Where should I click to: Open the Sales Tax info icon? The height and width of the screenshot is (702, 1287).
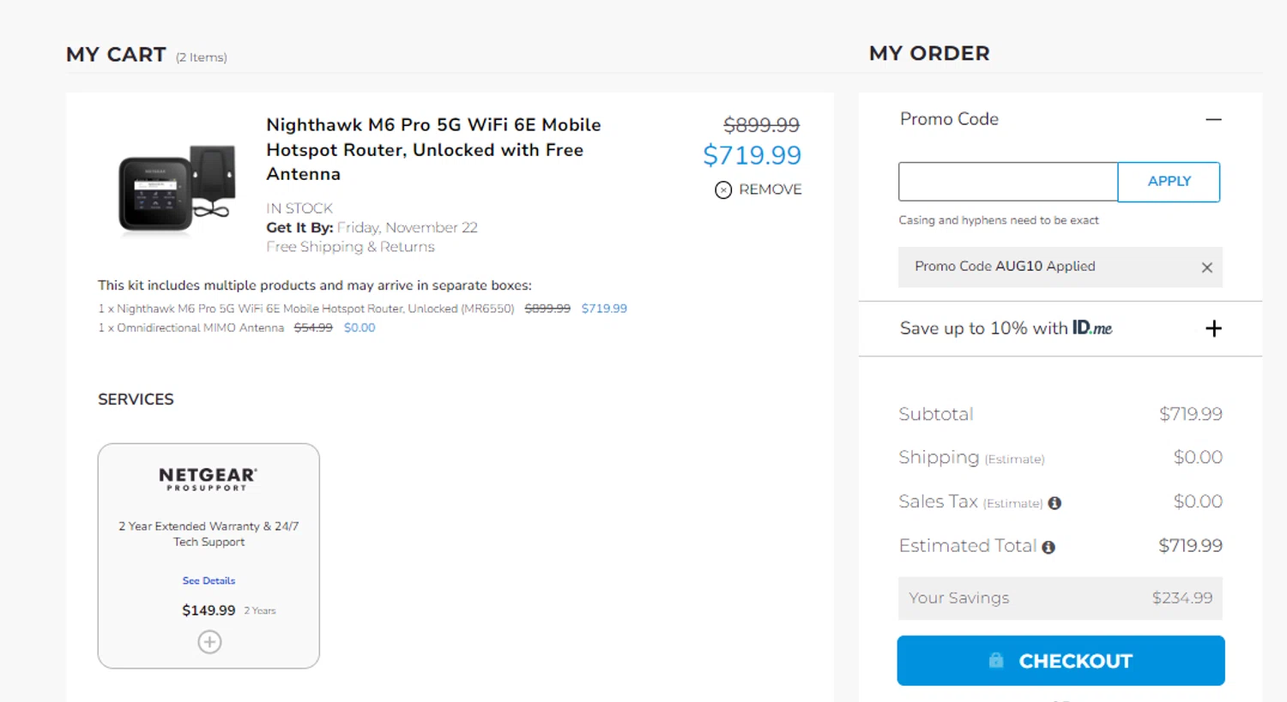1054,503
